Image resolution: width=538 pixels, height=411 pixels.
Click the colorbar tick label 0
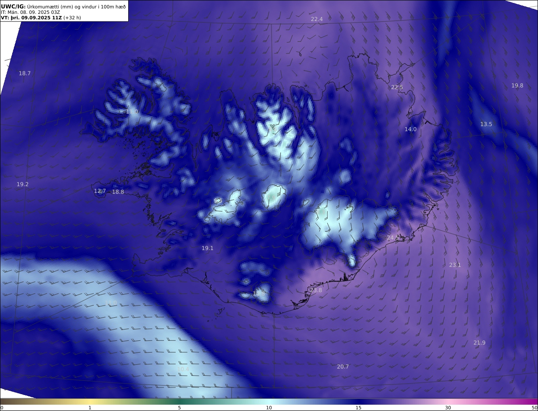[2, 408]
